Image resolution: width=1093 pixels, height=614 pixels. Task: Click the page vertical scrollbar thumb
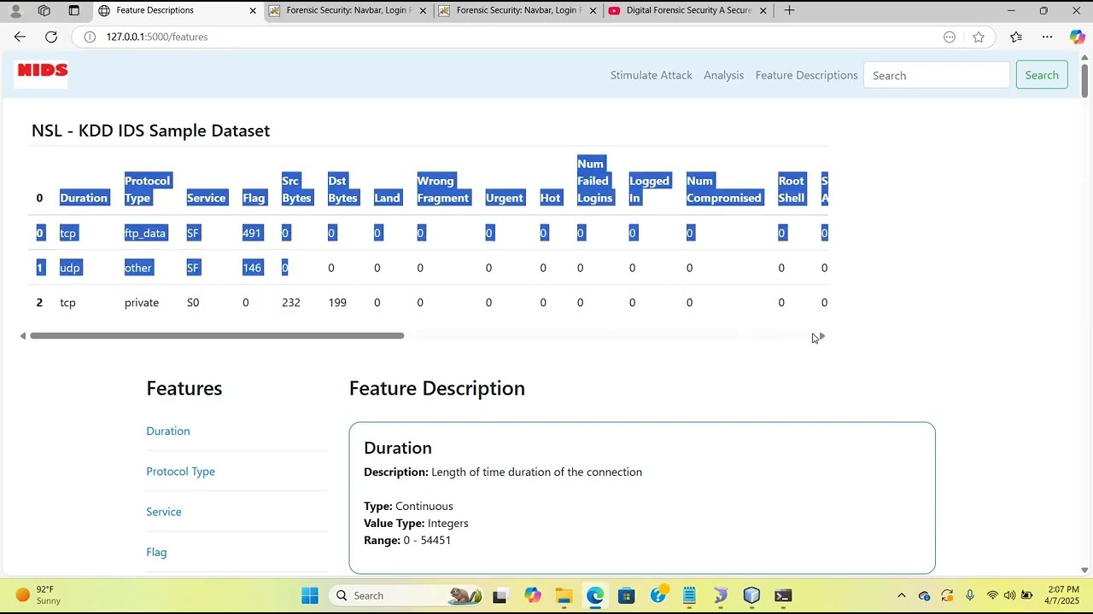tap(1084, 80)
